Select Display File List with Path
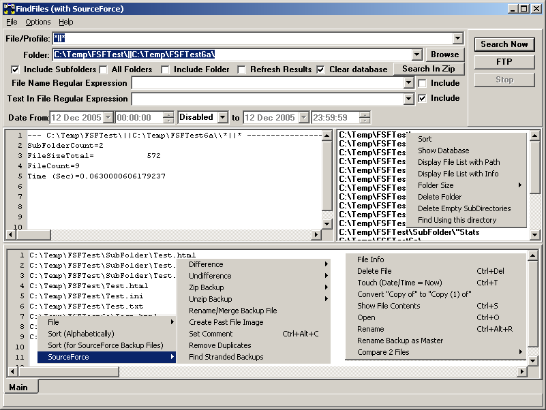The height and width of the screenshot is (410, 546). tap(467, 162)
